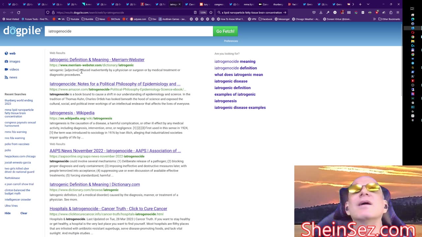
Task: Select the web search category
Action: [10, 53]
